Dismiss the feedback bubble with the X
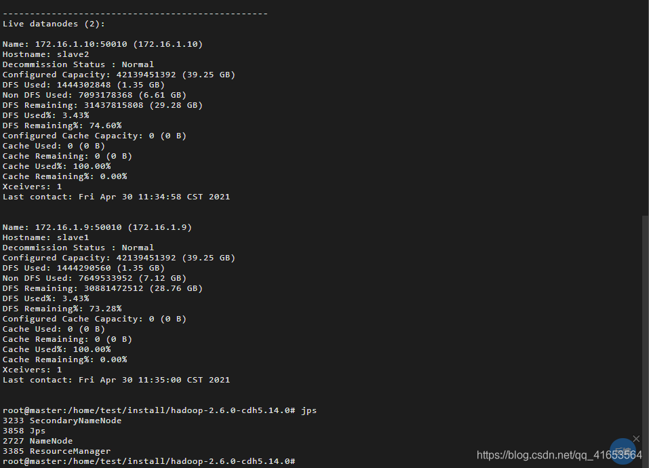The image size is (649, 468). [636, 439]
